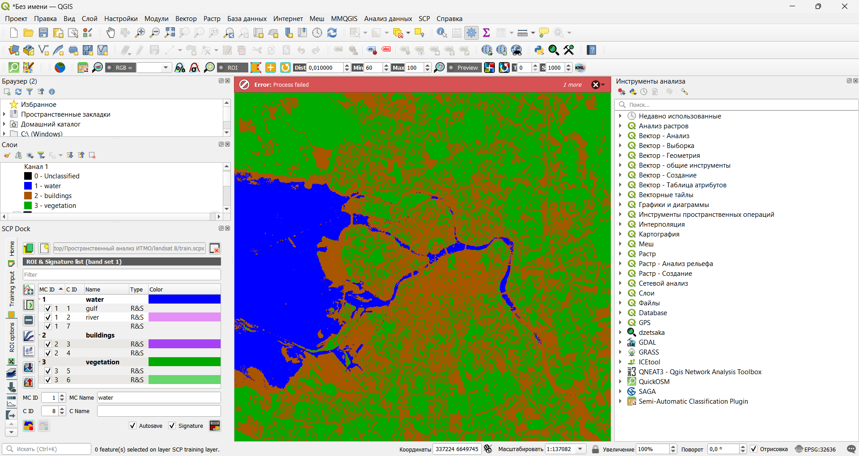Viewport: 859px width, 456px height.
Task: Click the EPSG:32636 CRS button
Action: (x=815, y=449)
